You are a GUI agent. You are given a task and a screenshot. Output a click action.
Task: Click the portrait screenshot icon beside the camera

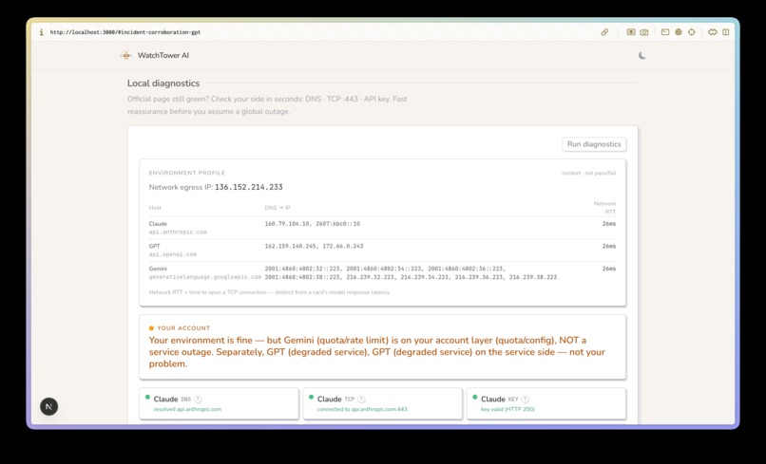click(631, 32)
